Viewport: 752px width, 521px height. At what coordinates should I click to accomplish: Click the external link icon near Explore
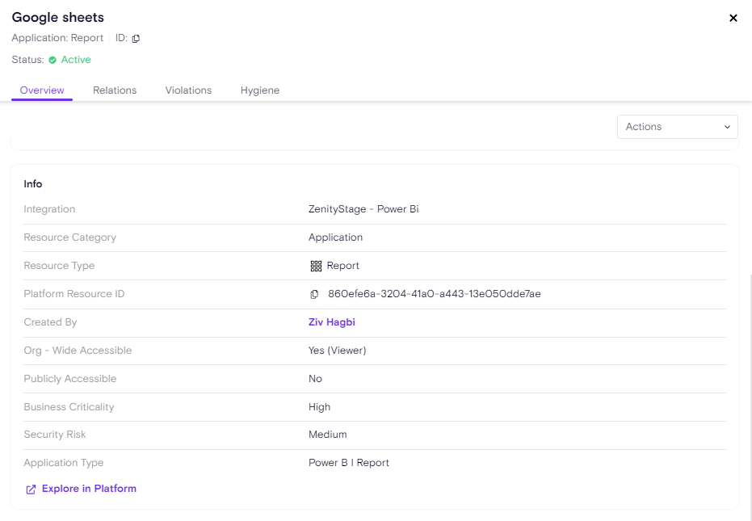[x=31, y=489]
